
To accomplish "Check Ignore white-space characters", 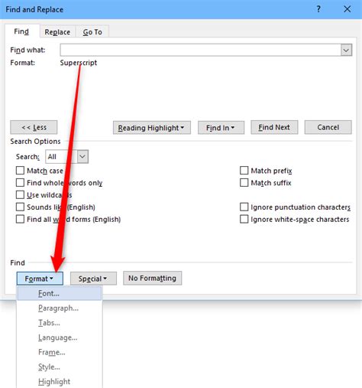I will [244, 219].
